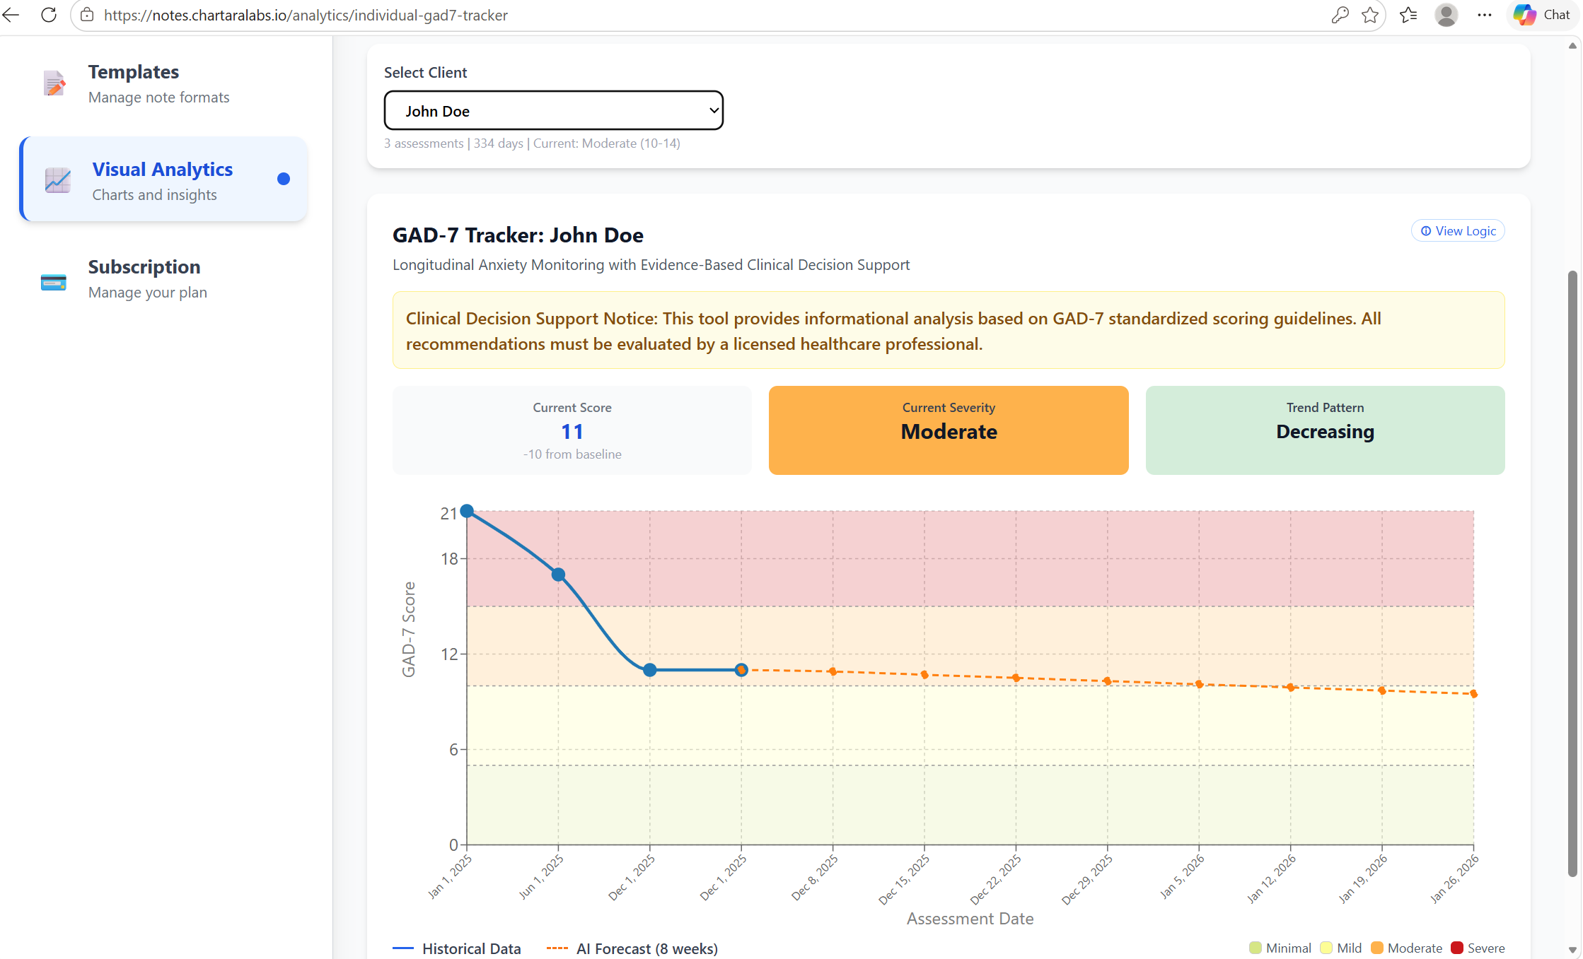Click the Mild yellow legend swatch
This screenshot has height=959, width=1583.
1326,948
